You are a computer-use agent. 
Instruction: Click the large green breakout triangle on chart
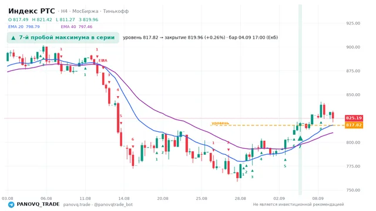click(x=300, y=138)
